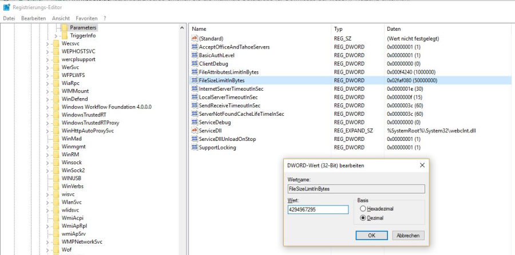Screen dimensions: 515x255
Task: Expand the wlidsvc tree node
Action: coord(47,210)
